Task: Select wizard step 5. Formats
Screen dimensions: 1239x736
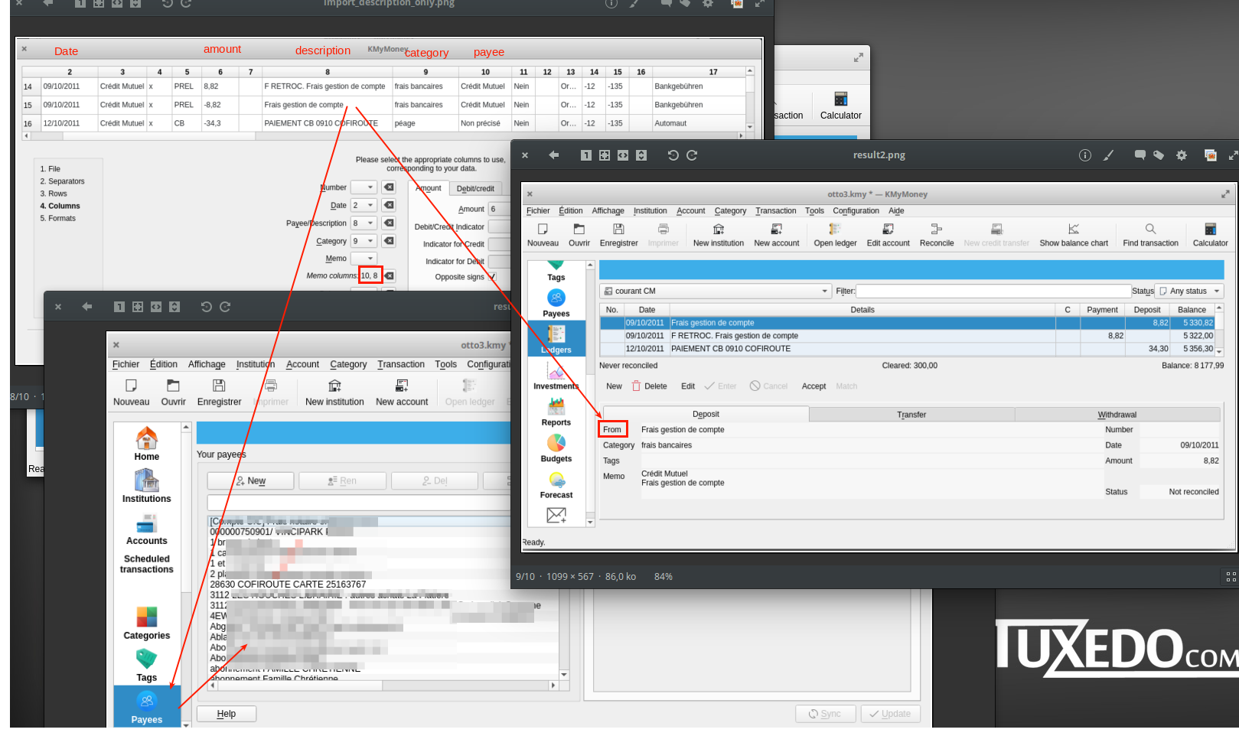Action: [58, 219]
